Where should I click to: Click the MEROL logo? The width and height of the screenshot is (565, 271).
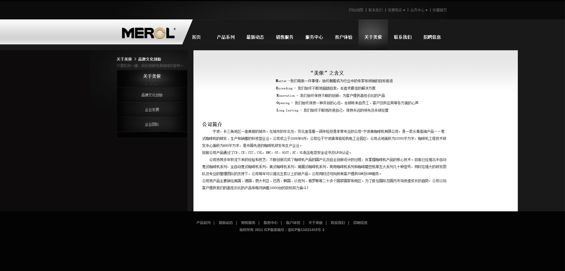[148, 33]
